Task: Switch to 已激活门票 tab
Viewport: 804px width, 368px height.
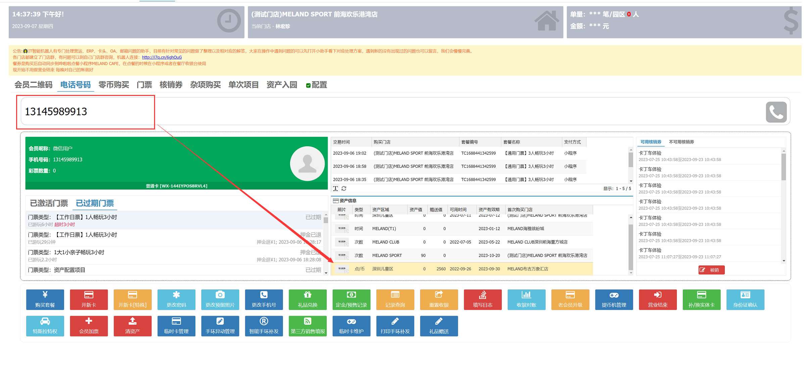Action: coord(49,203)
